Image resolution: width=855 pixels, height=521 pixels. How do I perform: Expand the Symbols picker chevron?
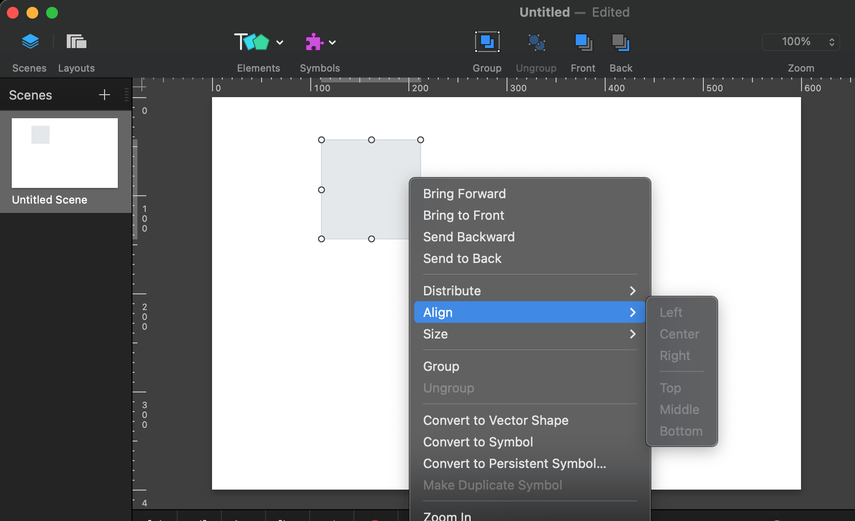[333, 42]
